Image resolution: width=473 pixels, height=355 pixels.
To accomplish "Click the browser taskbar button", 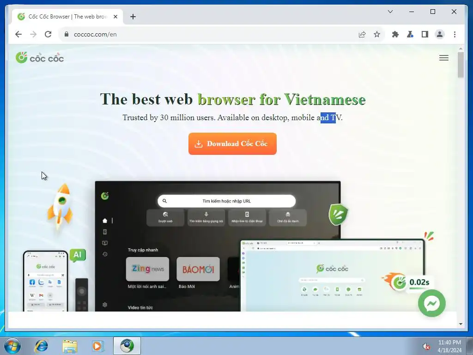I will [127, 346].
